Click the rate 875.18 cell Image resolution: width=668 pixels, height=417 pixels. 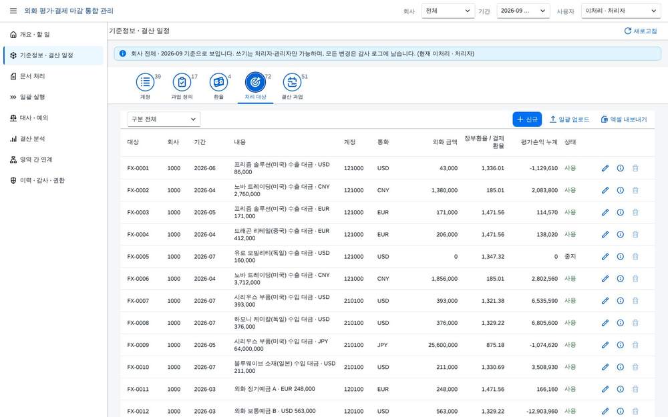(x=495, y=345)
